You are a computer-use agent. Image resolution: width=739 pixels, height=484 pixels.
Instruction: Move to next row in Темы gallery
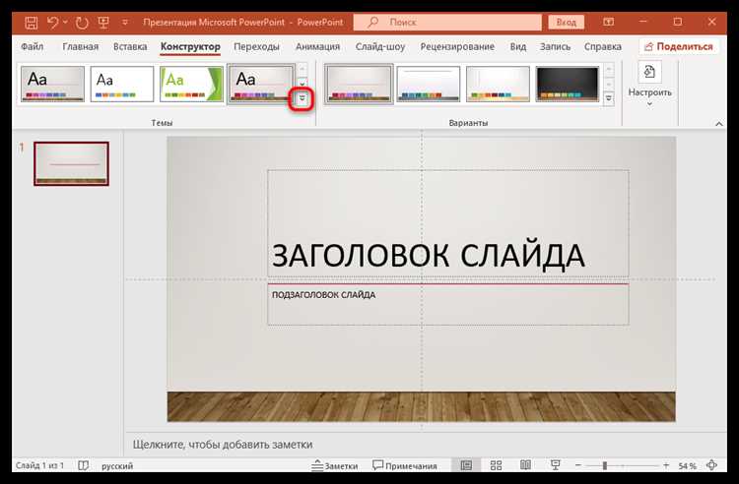[302, 84]
